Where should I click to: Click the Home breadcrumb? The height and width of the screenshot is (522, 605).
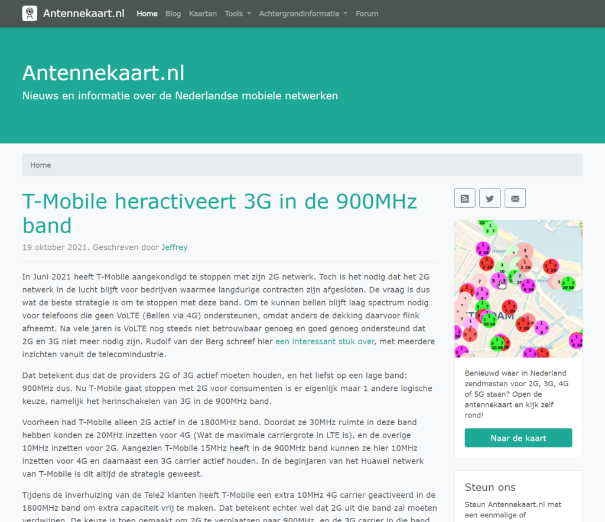click(41, 165)
